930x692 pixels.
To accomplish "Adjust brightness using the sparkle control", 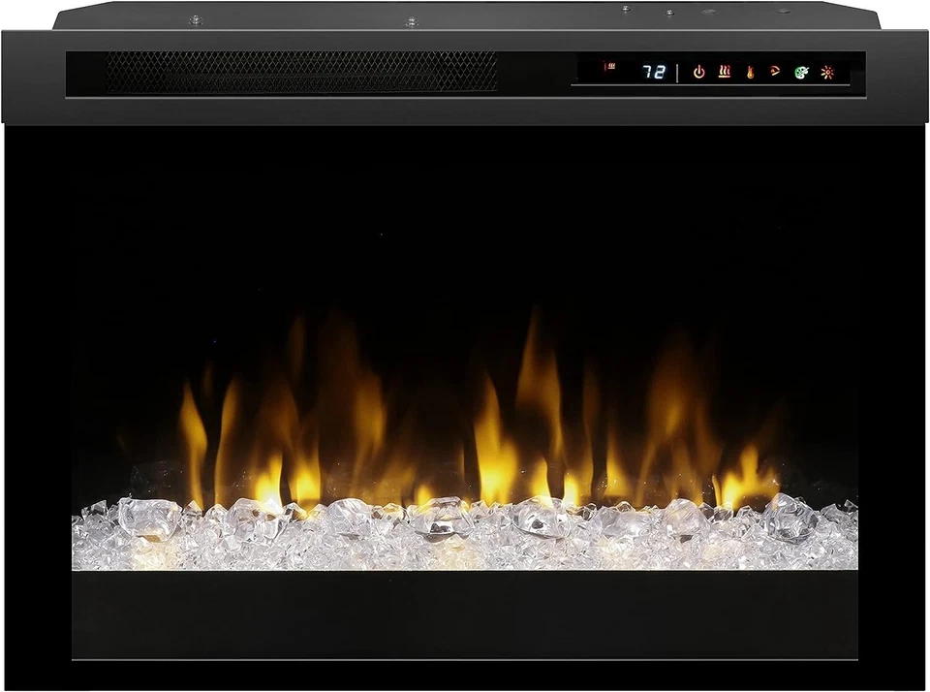I will (x=826, y=72).
